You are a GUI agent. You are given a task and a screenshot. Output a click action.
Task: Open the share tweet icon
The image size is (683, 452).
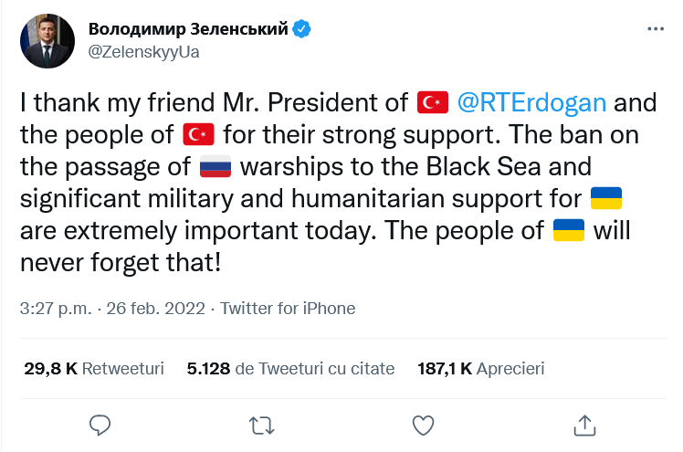[x=584, y=425]
